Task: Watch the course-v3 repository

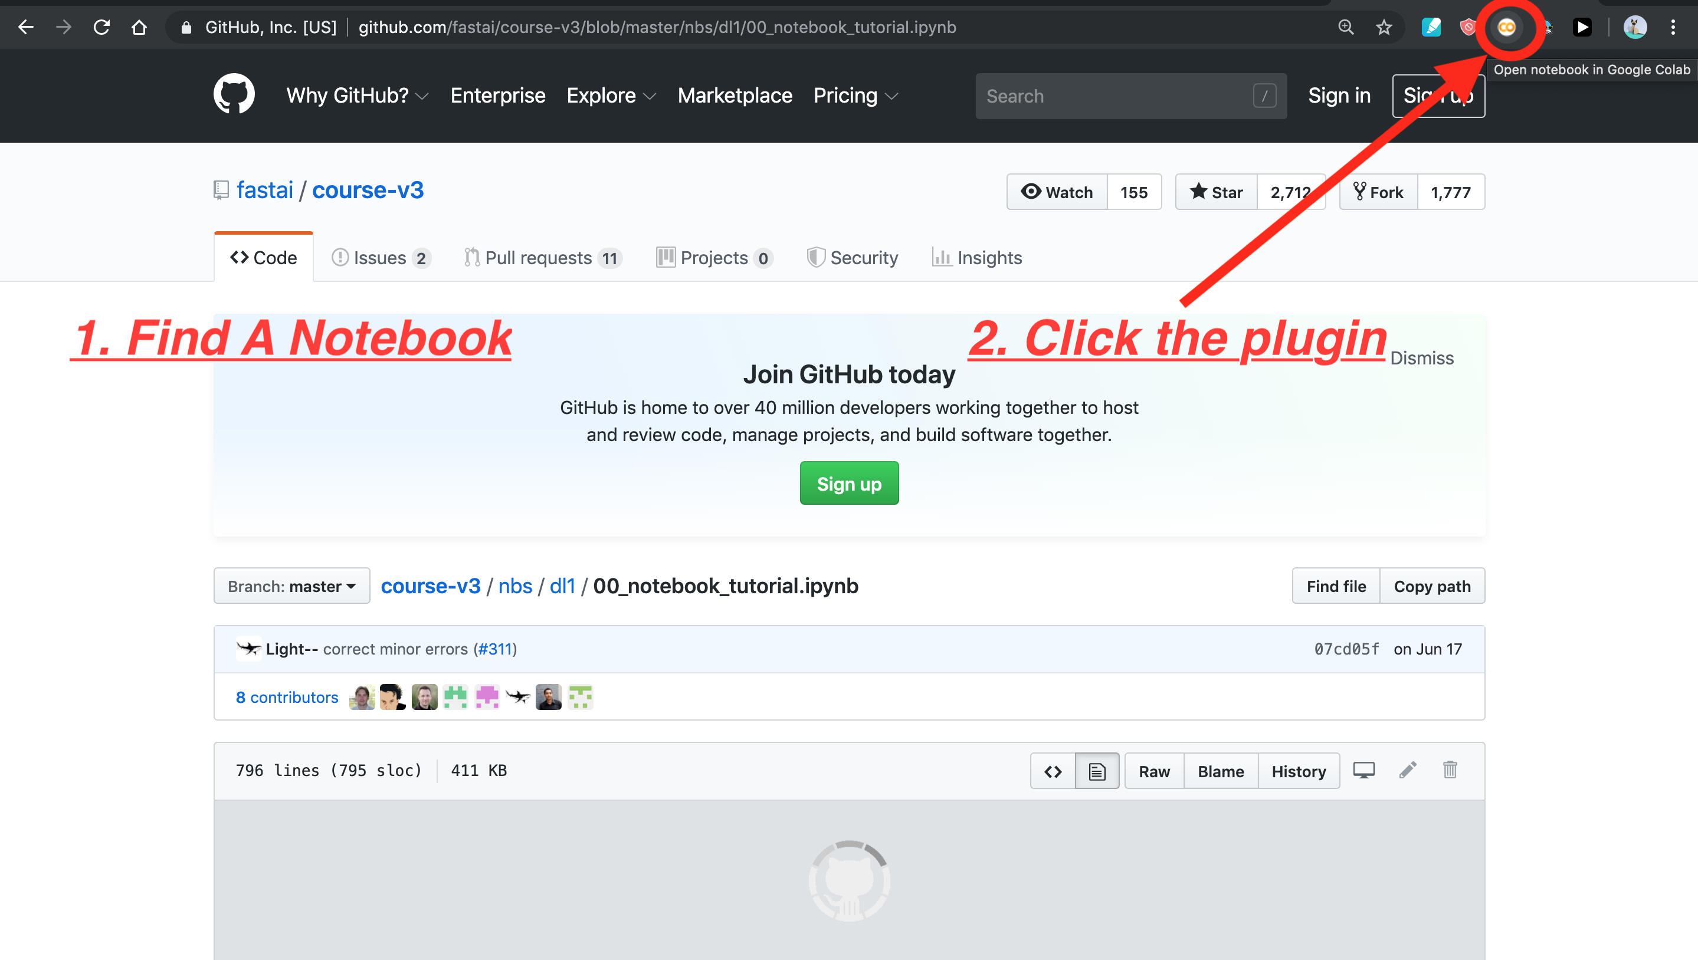Action: 1057,192
